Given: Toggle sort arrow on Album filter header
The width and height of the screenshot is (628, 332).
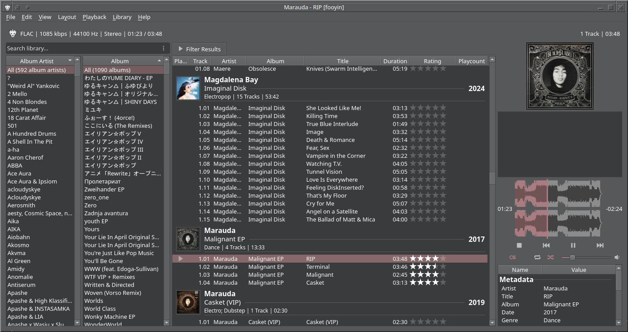Looking at the screenshot, I should pos(159,60).
